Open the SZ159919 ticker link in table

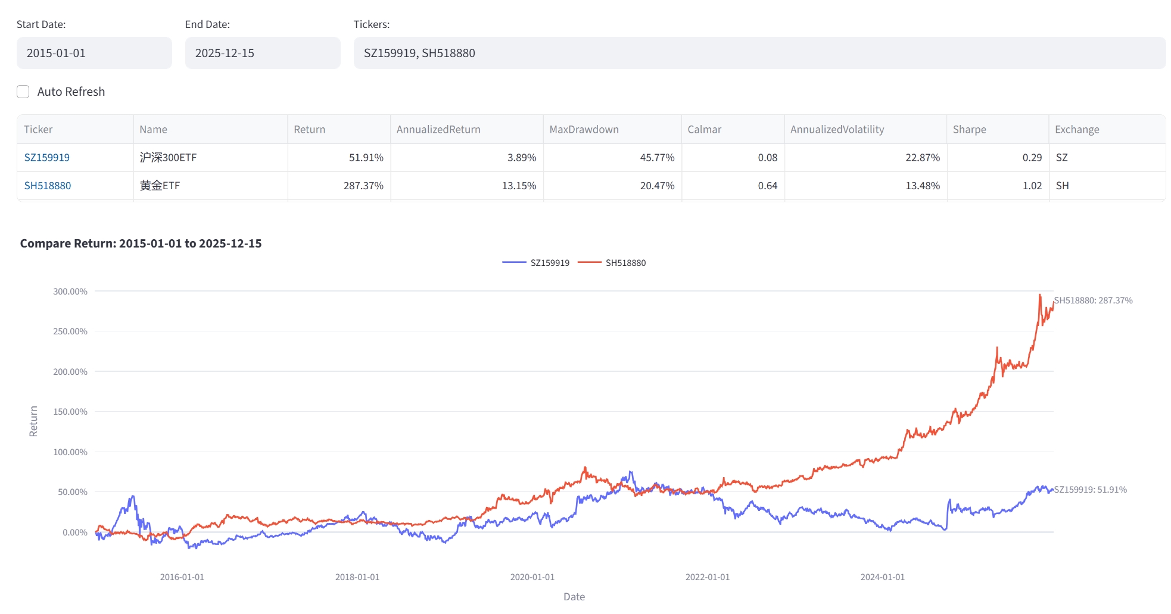[x=47, y=158]
